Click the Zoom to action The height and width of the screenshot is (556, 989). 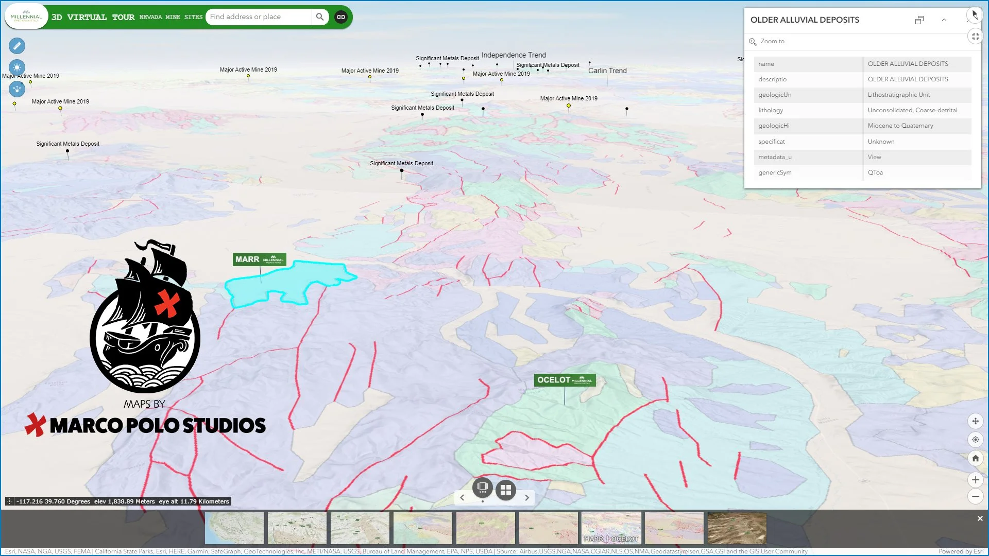pos(772,41)
